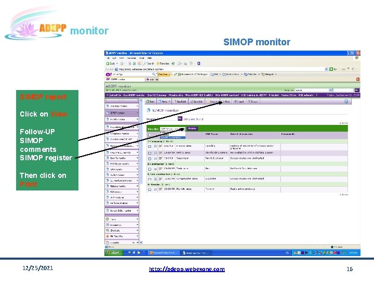374x281 pixels.
Task: Tick the select-all checkbox in the table header
Action: tap(150, 135)
